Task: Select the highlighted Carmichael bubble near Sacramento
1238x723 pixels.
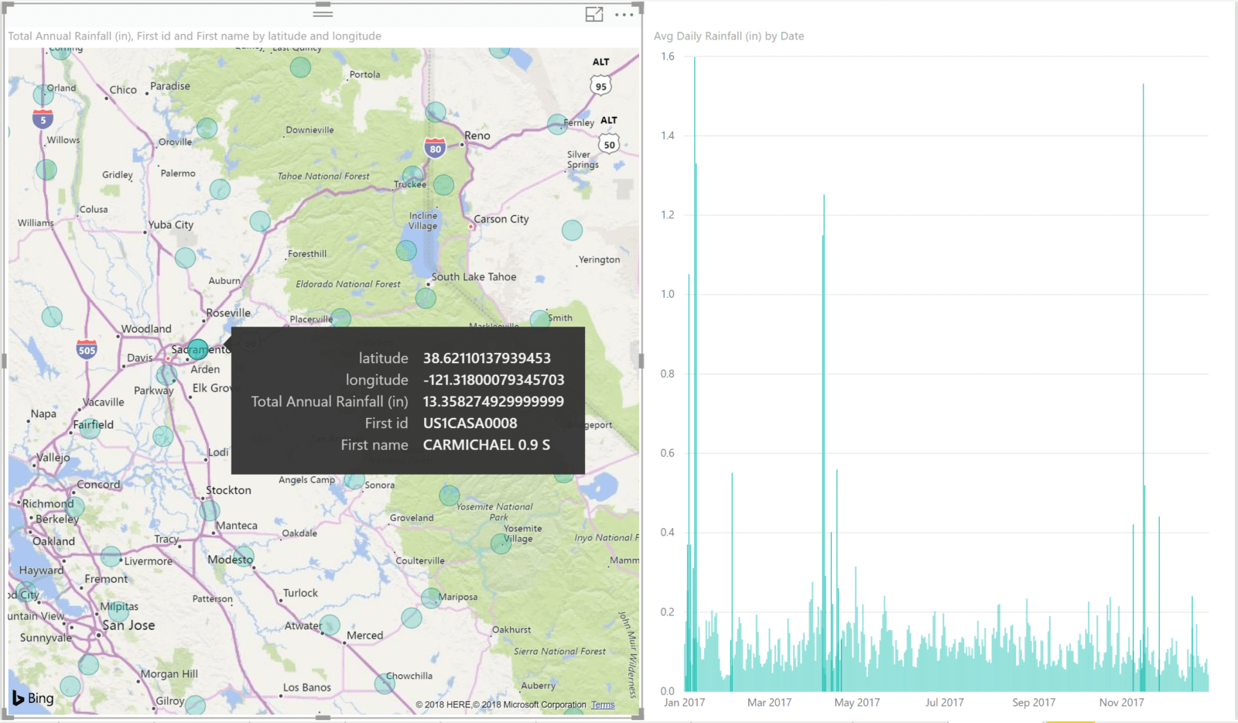Action: coord(198,349)
